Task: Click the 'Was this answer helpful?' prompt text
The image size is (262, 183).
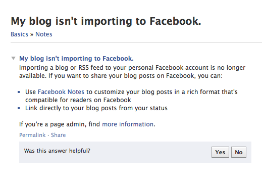Action: click(57, 151)
